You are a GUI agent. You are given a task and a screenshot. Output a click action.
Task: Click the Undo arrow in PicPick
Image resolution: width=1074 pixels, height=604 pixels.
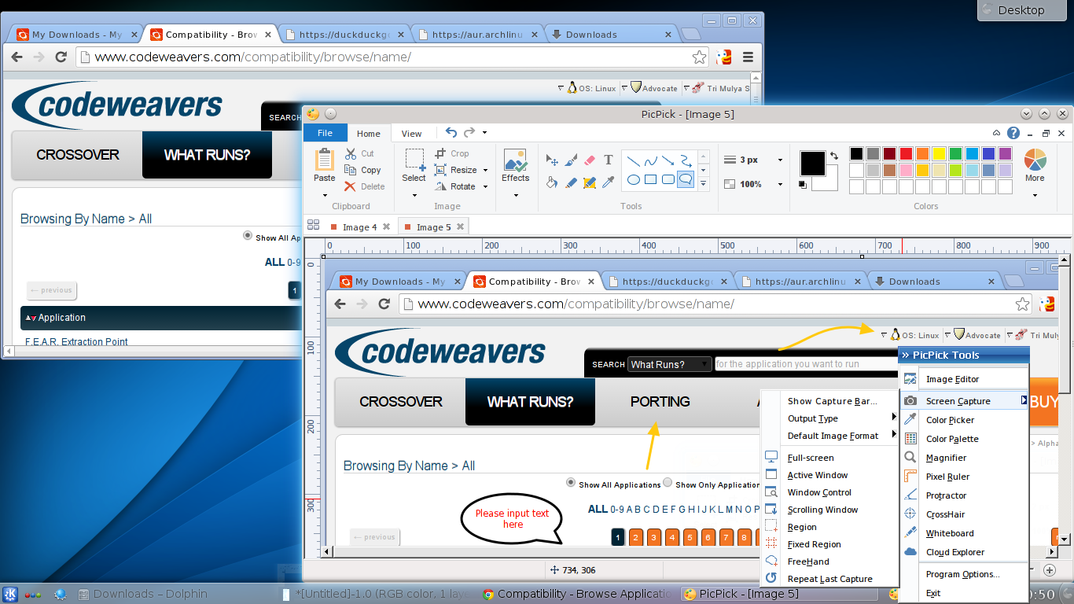(x=451, y=132)
